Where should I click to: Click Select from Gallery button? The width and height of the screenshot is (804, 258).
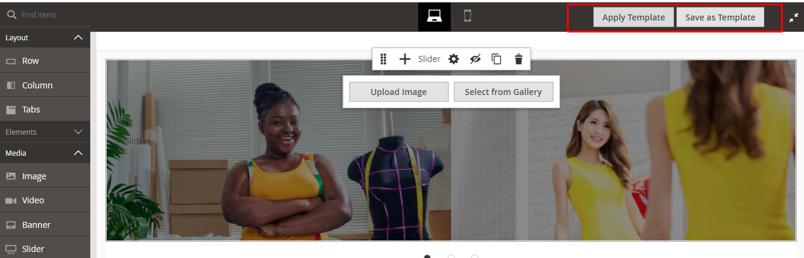point(503,92)
